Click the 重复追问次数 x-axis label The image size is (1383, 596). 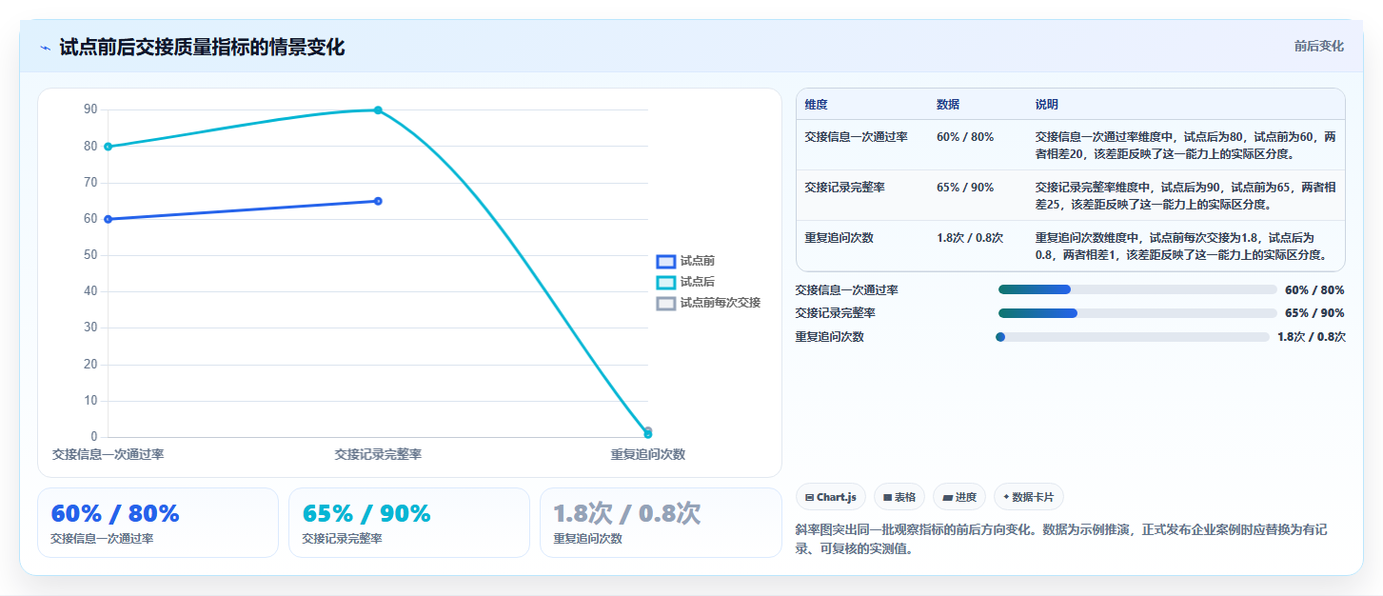648,455
